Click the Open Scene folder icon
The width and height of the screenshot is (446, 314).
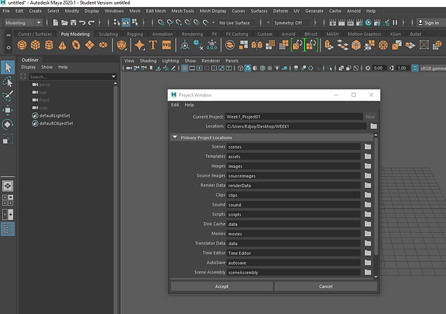click(x=64, y=22)
